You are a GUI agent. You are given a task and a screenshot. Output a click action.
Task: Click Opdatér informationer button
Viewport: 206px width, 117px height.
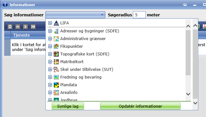tap(140, 106)
